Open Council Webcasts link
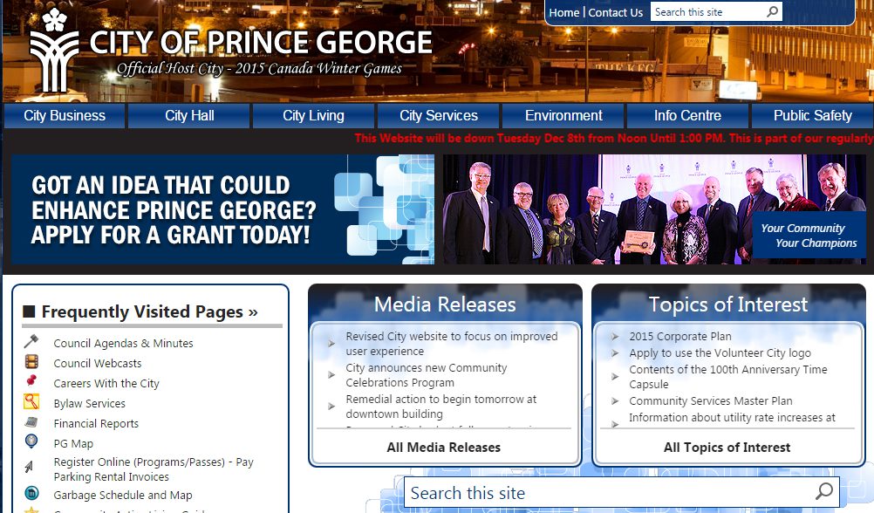The image size is (874, 513). click(x=98, y=363)
